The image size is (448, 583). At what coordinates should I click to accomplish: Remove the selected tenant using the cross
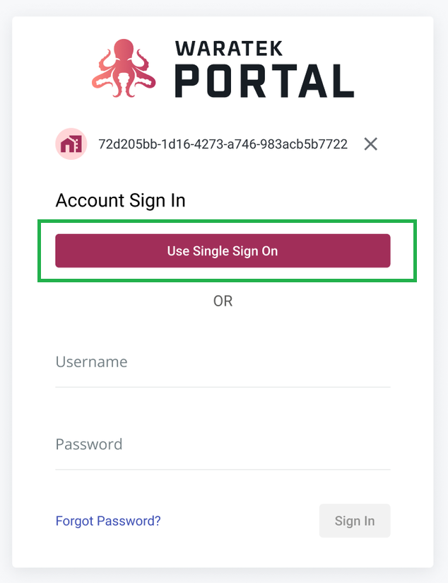(370, 144)
